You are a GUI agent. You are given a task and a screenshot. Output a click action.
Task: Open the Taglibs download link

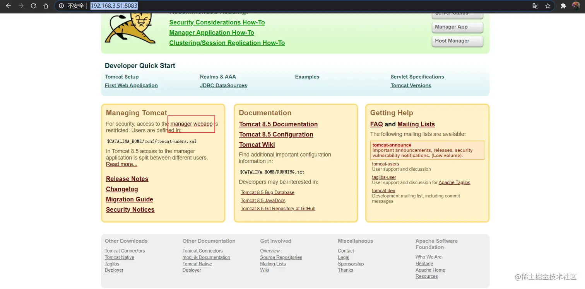112,264
